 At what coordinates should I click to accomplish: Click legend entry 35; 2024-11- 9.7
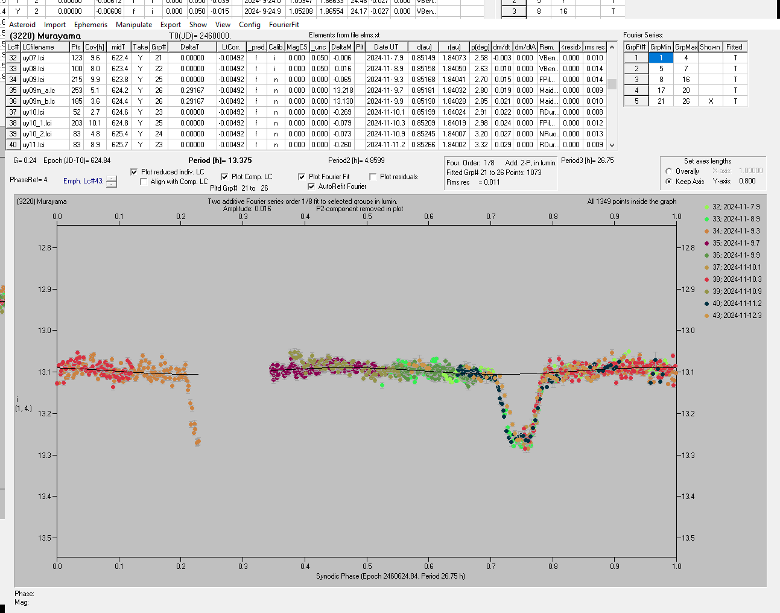(732, 243)
